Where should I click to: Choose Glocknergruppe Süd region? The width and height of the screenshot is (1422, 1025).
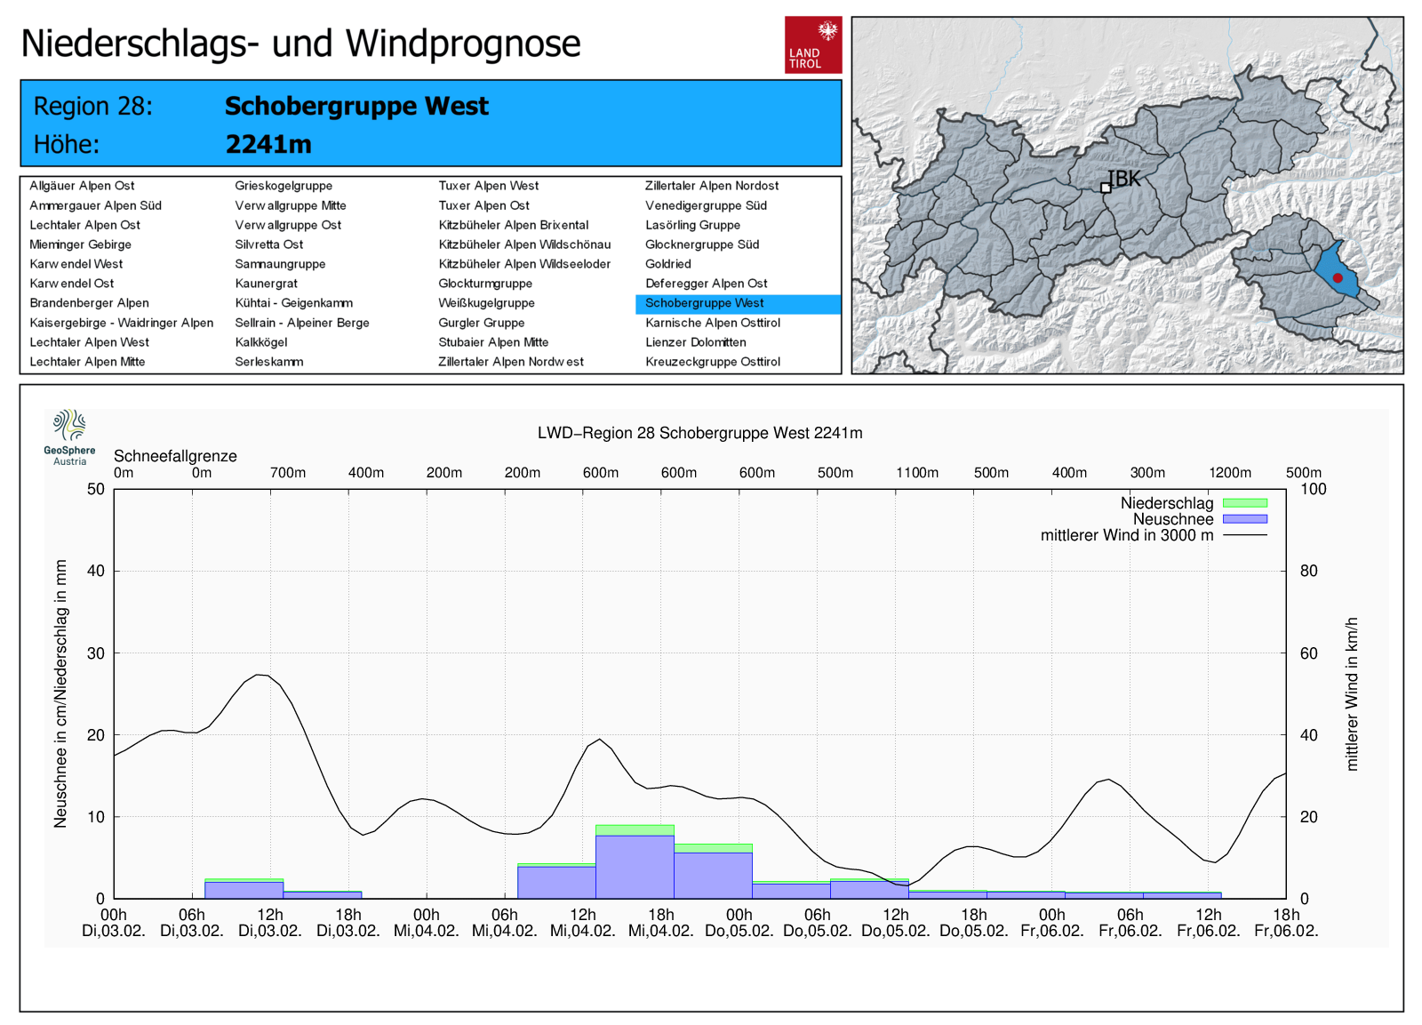coord(701,244)
